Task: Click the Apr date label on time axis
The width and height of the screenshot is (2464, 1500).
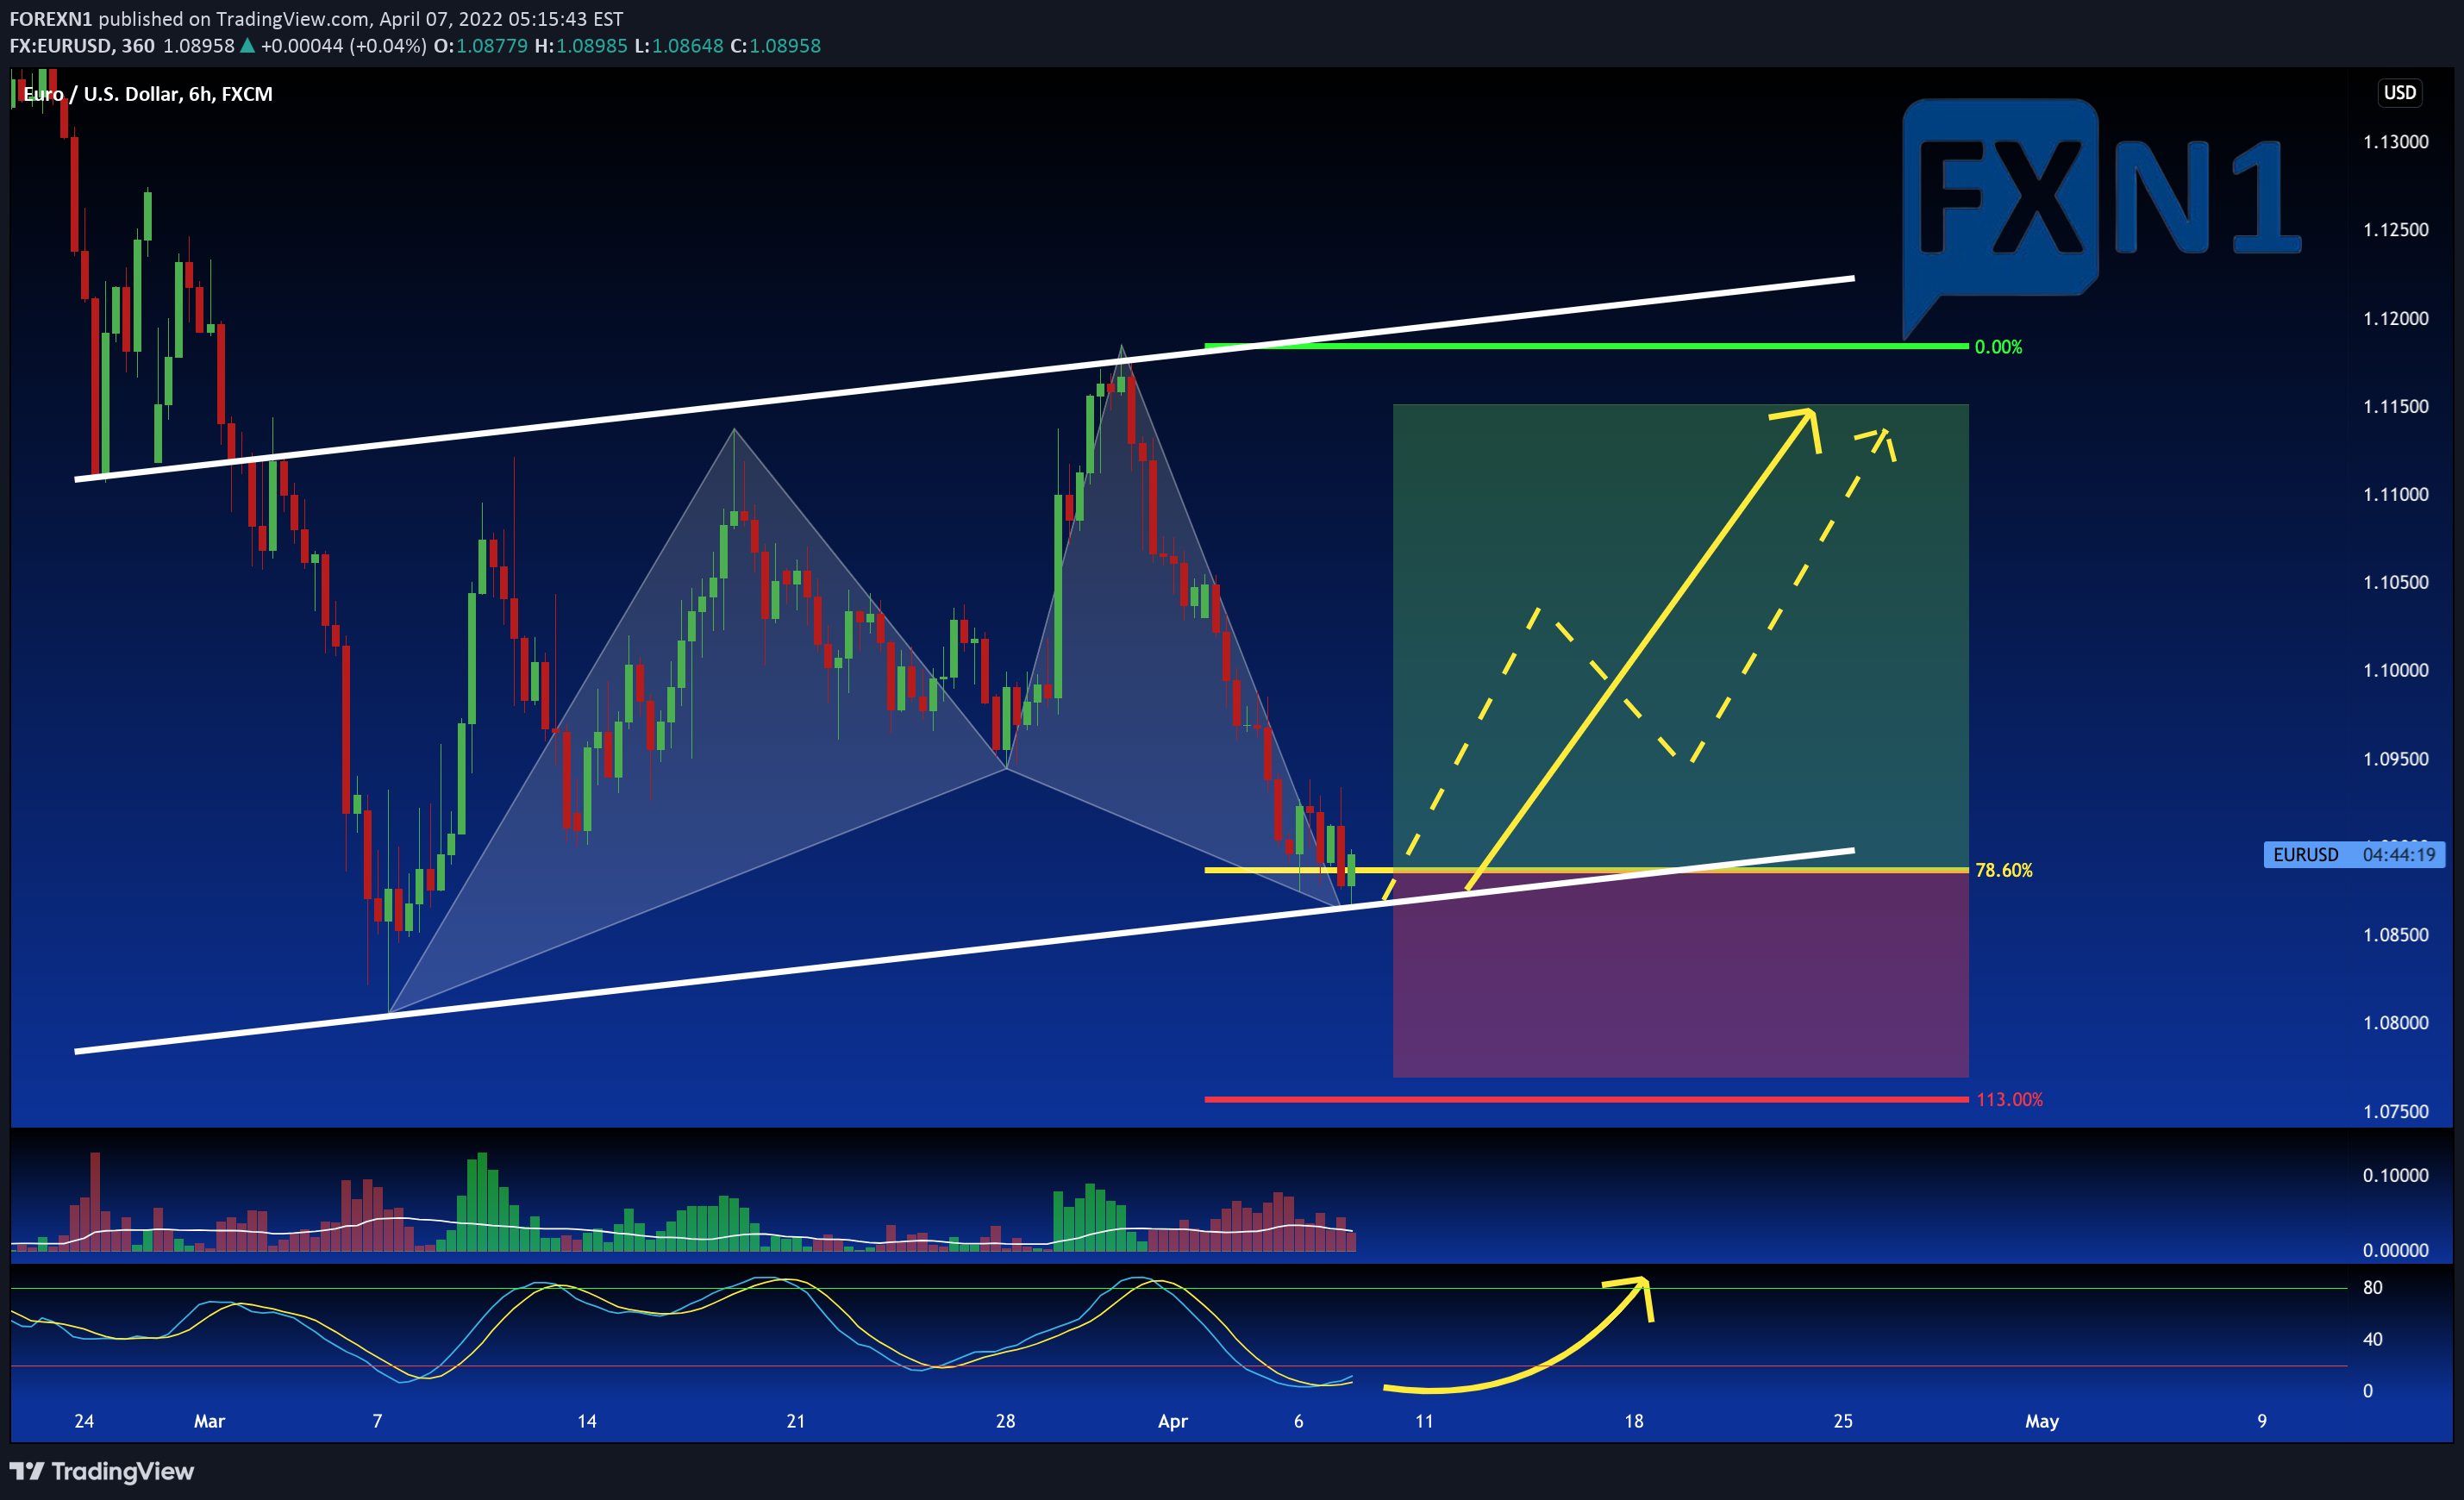Action: [x=1172, y=1421]
